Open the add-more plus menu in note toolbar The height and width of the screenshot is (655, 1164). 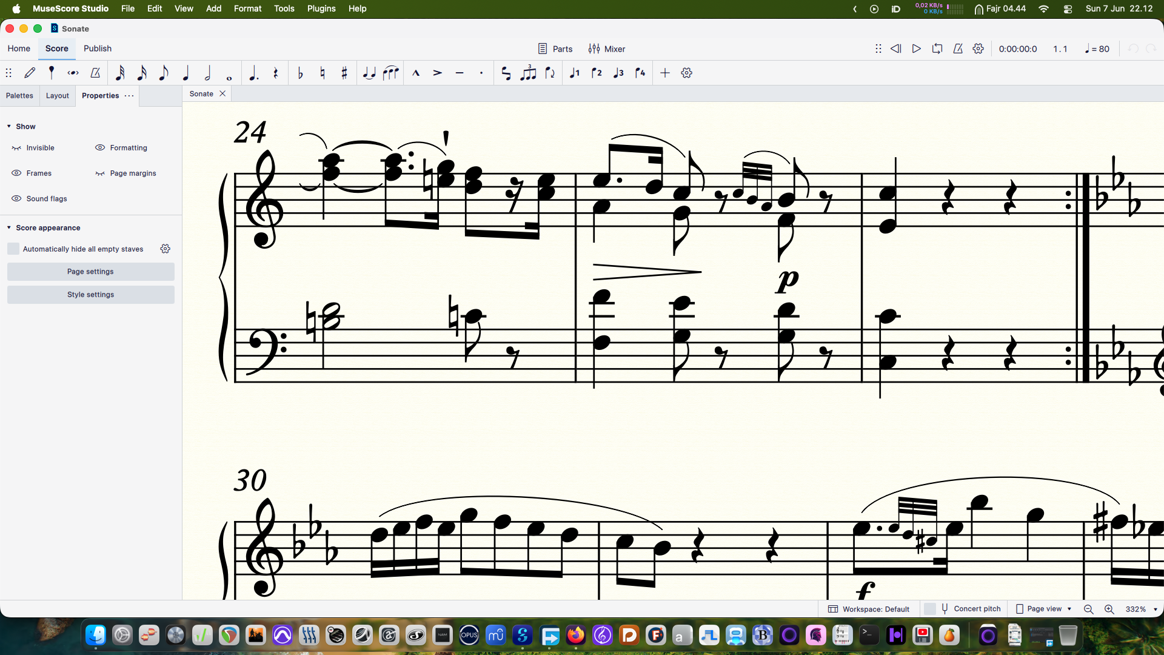coord(665,73)
